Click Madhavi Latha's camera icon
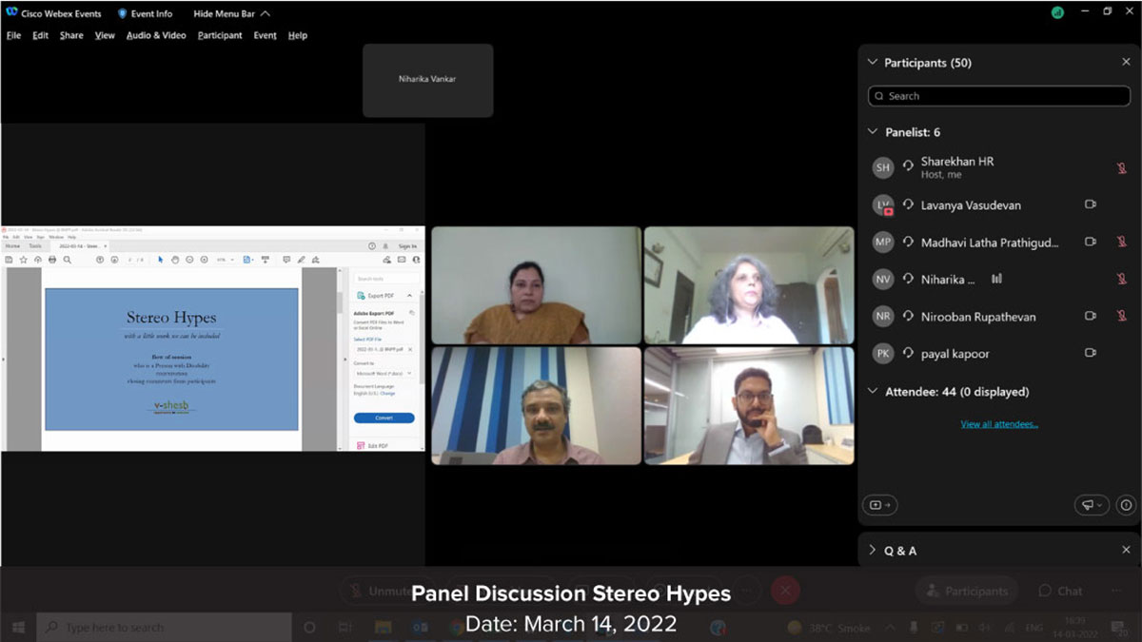Viewport: 1142px width, 642px height. pyautogui.click(x=1091, y=242)
